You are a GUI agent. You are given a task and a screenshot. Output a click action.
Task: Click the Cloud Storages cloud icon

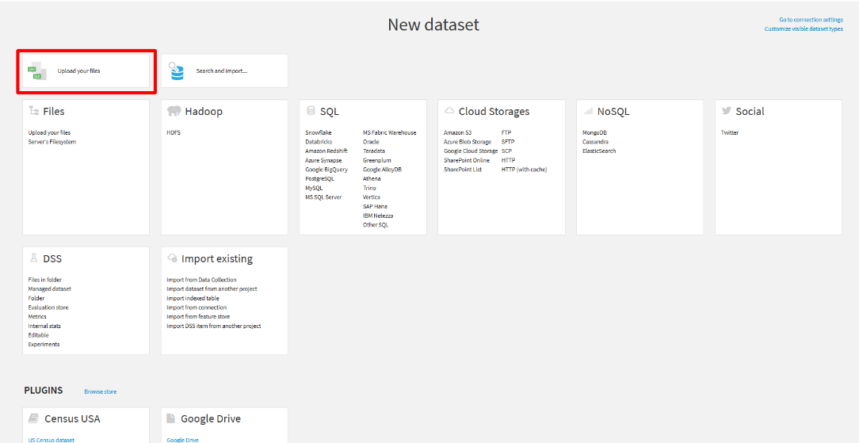tap(449, 111)
